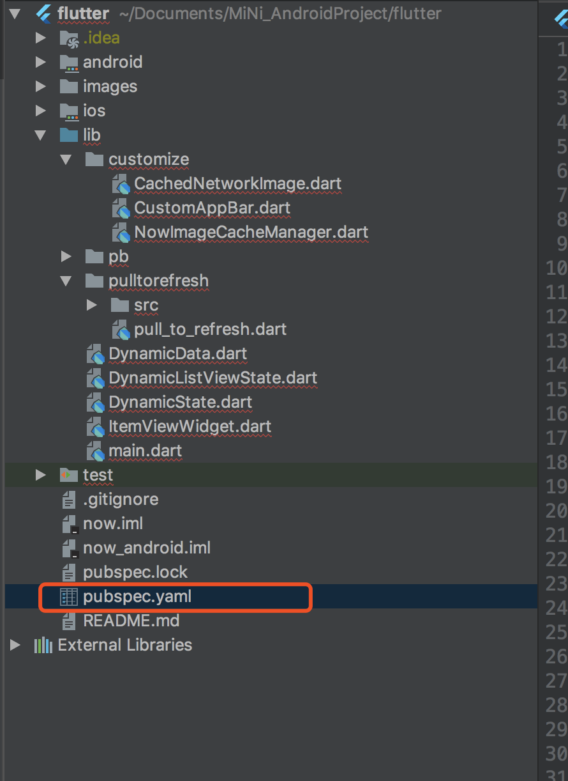The image size is (568, 781).
Task: Select DynamicListViewState.dart in the tree
Action: [x=213, y=378]
